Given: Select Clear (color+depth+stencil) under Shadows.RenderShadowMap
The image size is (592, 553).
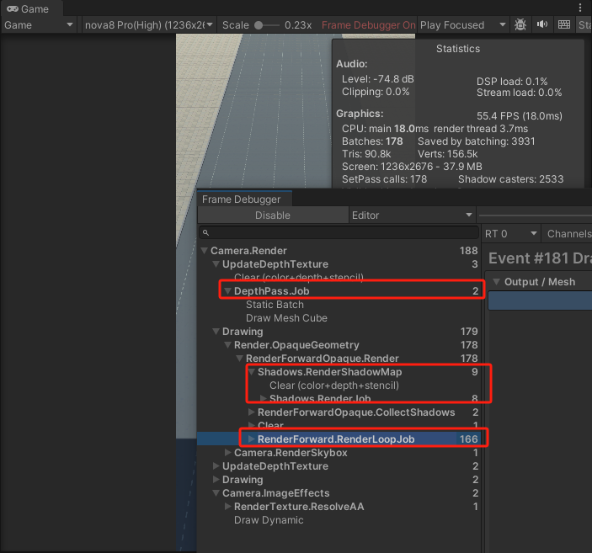Looking at the screenshot, I should 339,385.
